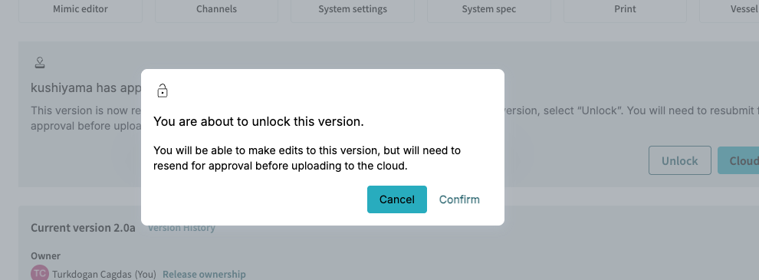
Task: Open the Print tab
Action: tap(625, 9)
